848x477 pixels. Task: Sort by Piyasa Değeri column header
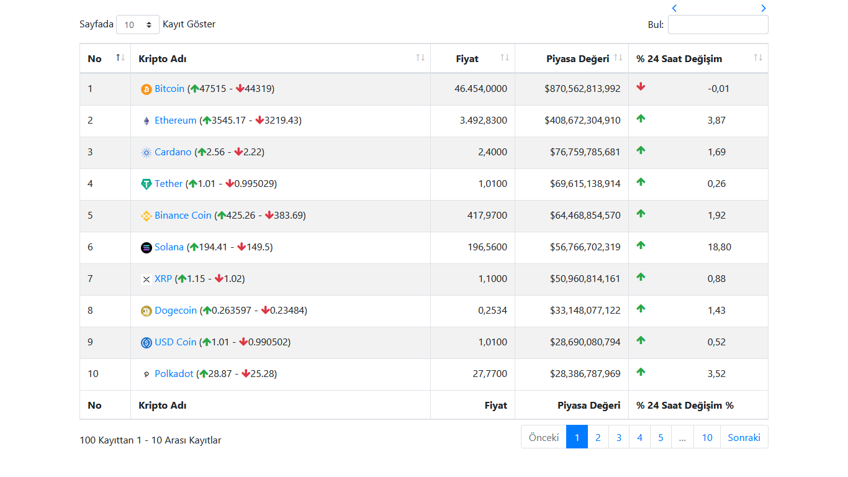[x=572, y=58]
